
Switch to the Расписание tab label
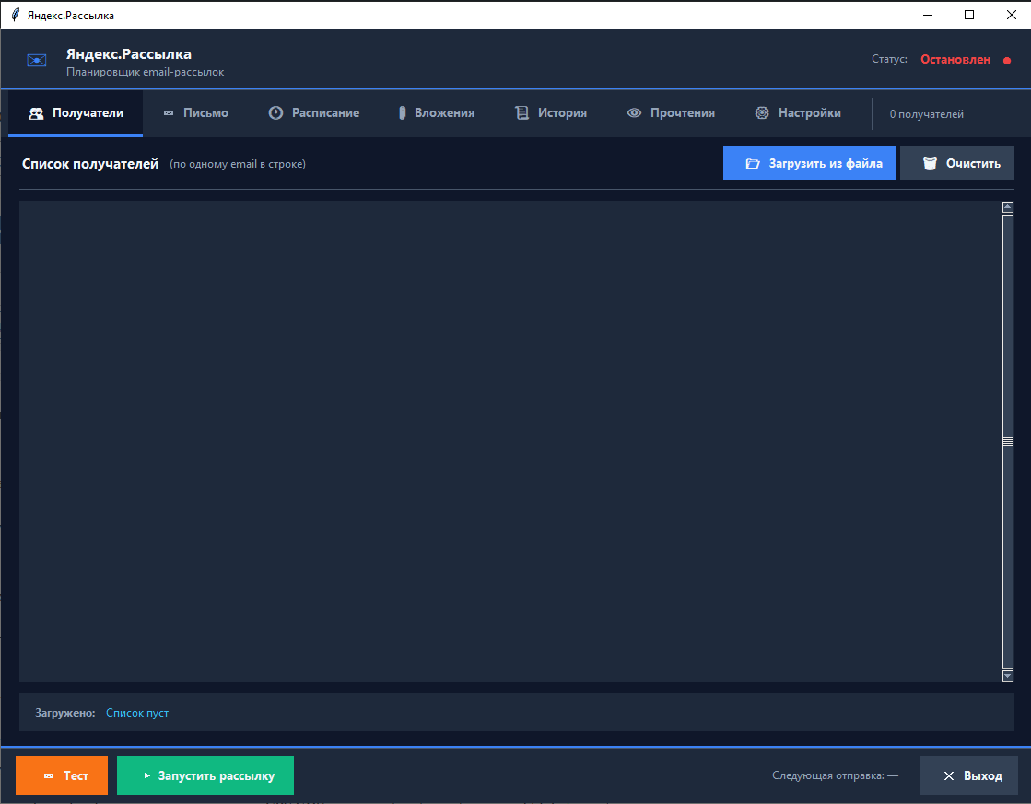tap(325, 113)
